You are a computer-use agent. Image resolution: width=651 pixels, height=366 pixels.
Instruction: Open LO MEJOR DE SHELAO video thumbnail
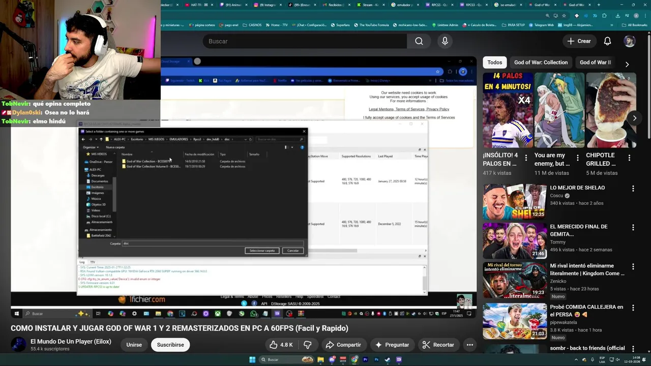[515, 202]
